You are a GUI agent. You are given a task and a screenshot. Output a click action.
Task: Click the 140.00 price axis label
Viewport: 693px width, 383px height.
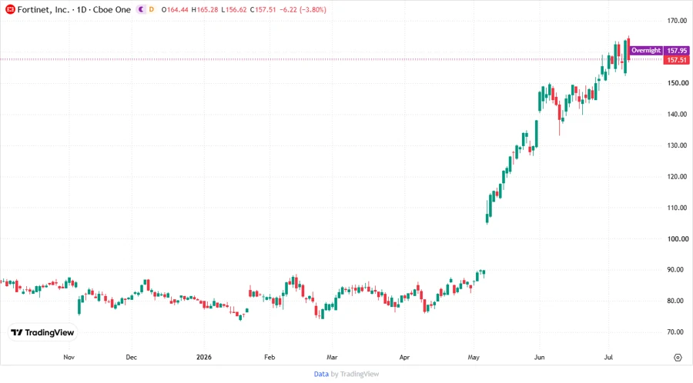tap(678, 115)
